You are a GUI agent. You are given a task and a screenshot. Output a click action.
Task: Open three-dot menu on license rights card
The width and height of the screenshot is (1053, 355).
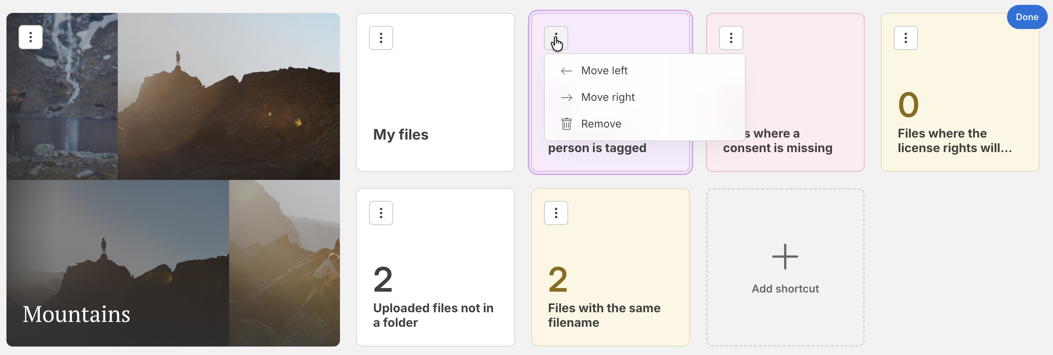pyautogui.click(x=905, y=38)
